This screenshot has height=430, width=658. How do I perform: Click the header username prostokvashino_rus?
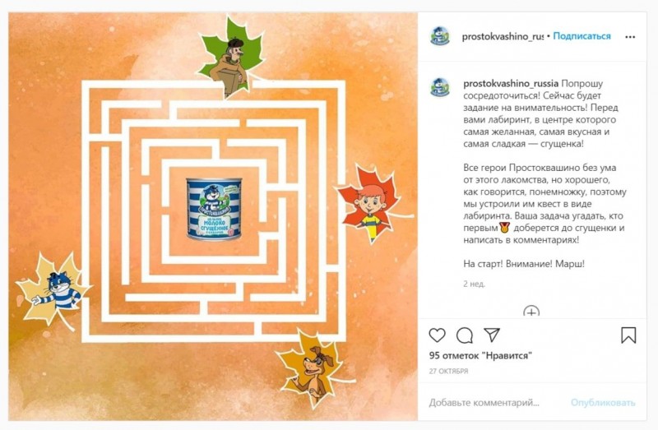pos(503,36)
